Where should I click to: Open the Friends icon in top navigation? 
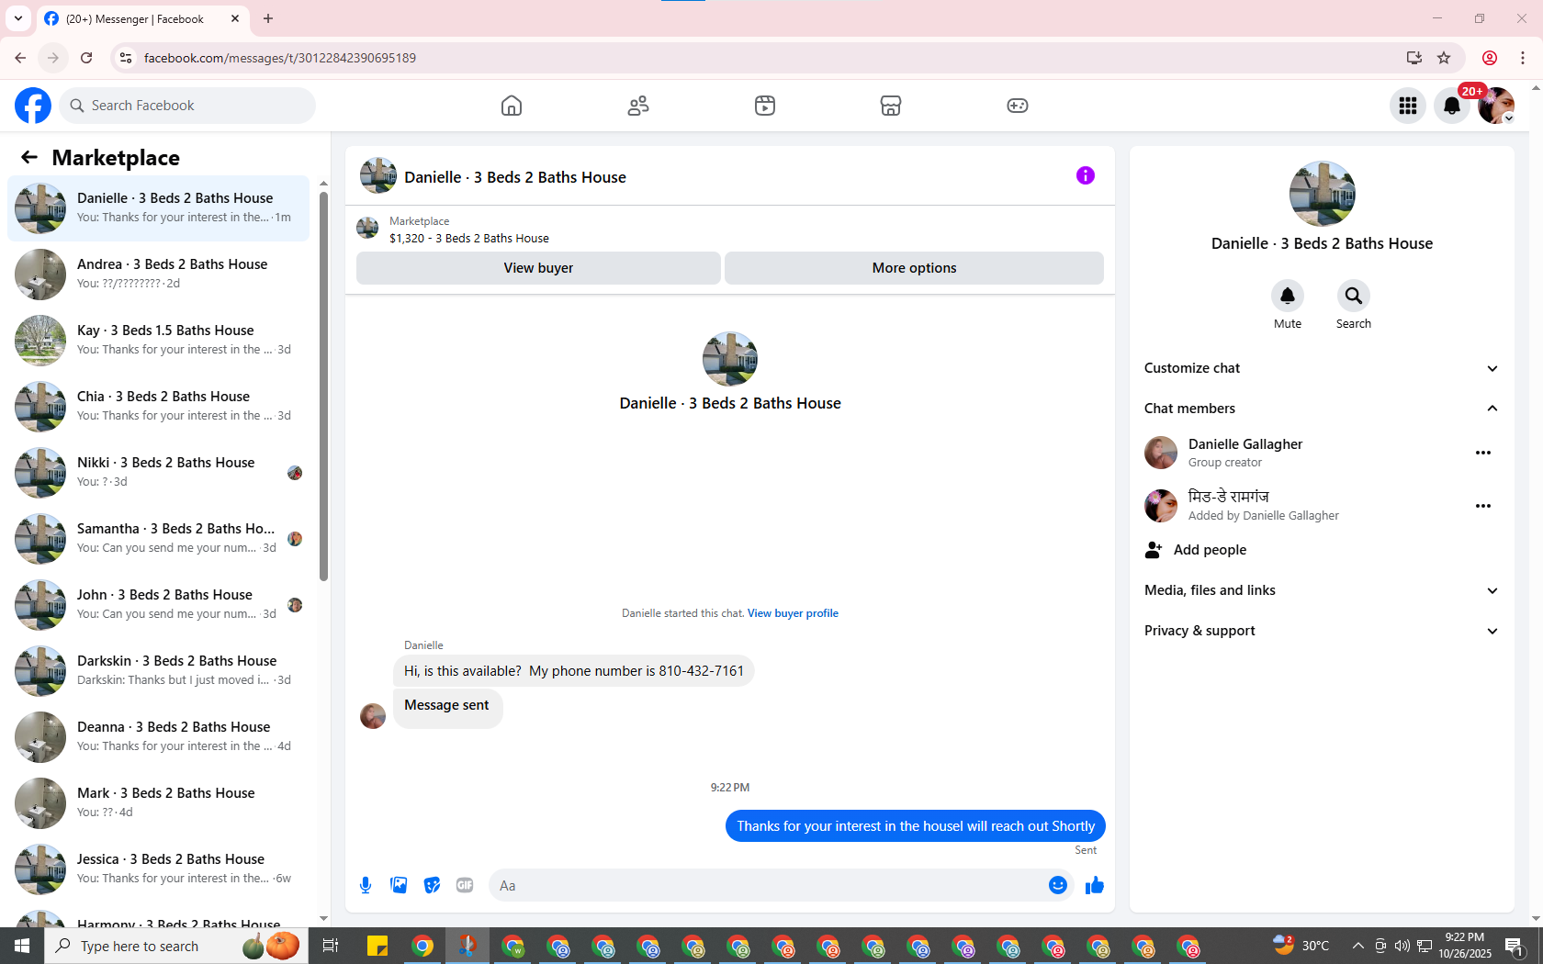tap(638, 106)
